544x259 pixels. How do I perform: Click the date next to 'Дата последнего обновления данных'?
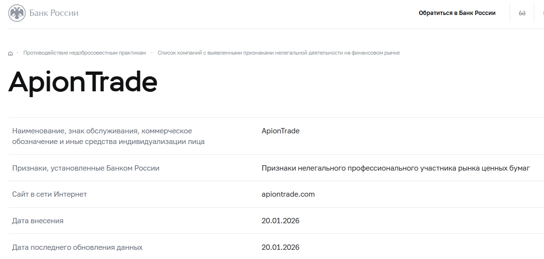280,247
